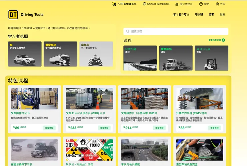
Task: Click the DT Driving Tests logo
Action: point(26,15)
